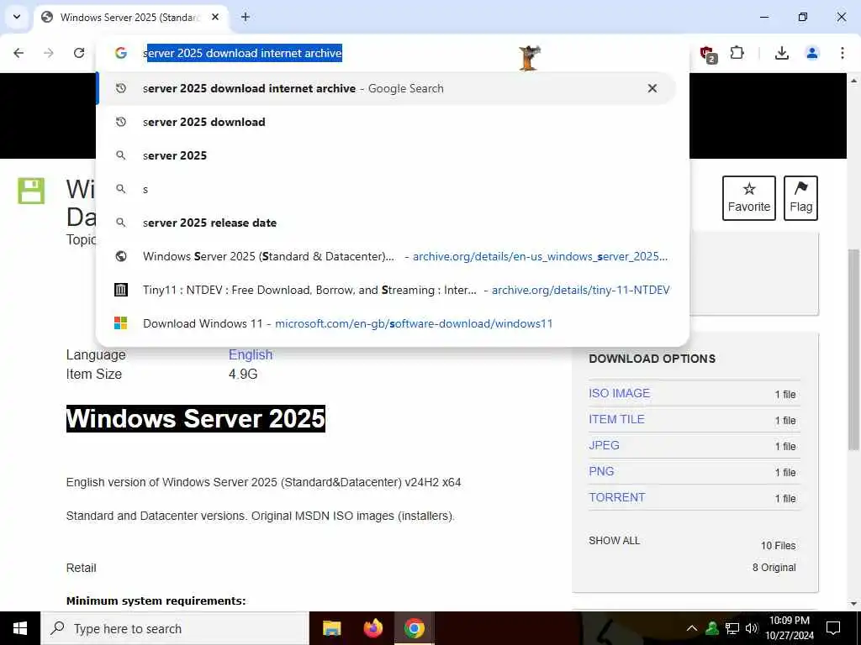Screen dimensions: 861x645
Task: Open PNG download option
Action: pyautogui.click(x=601, y=471)
